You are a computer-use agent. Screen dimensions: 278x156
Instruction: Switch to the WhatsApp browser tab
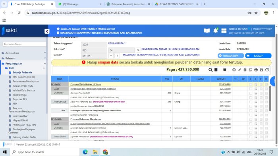80,4
